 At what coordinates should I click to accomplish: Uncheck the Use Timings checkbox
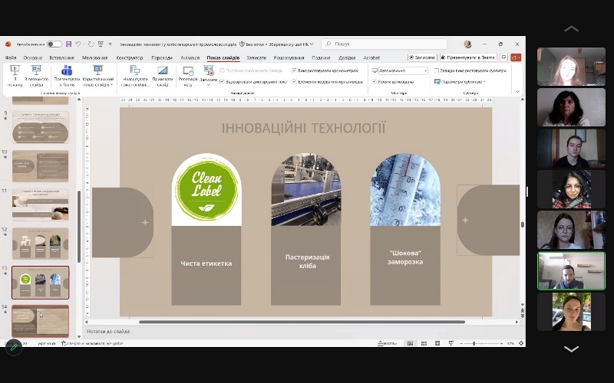click(293, 70)
